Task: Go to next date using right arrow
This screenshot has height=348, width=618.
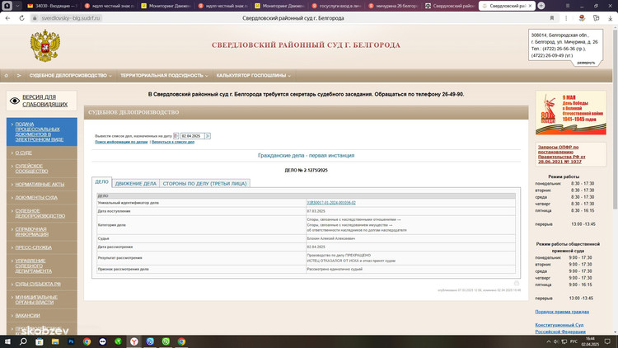Action: pyautogui.click(x=208, y=135)
